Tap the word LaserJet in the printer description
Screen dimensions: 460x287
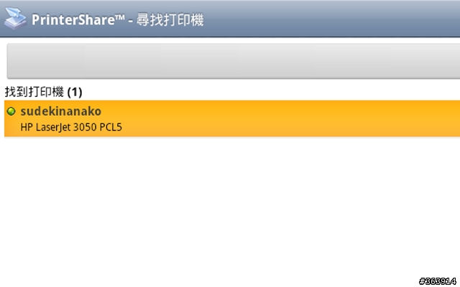click(x=53, y=128)
